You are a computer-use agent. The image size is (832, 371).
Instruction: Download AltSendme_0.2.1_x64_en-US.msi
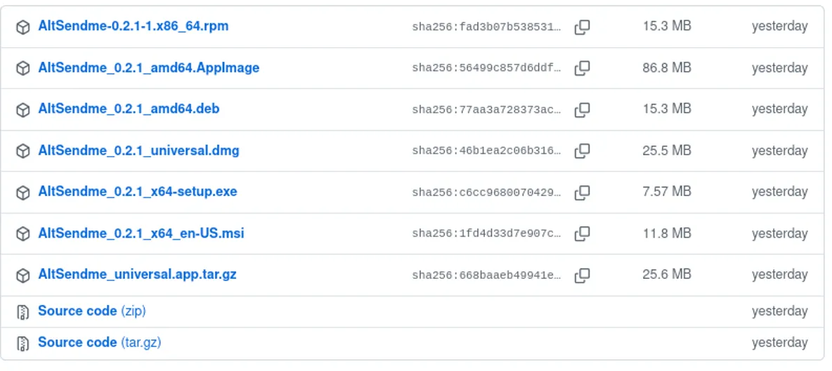coord(141,233)
